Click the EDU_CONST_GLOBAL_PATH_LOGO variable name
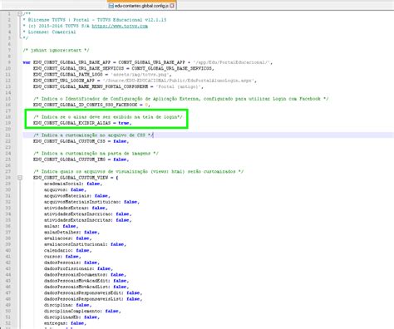This screenshot has height=329, width=394. click(x=68, y=75)
